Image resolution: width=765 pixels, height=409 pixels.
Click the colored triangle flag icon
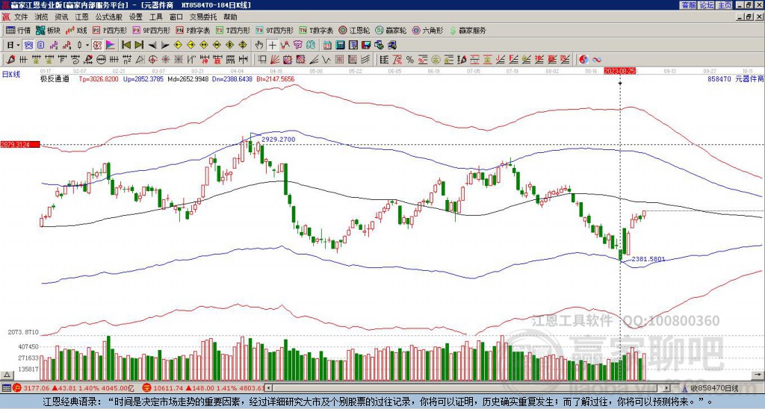(111, 46)
